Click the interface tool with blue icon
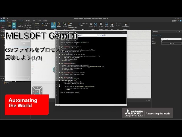The height and width of the screenshot is (137, 182). (45, 23)
